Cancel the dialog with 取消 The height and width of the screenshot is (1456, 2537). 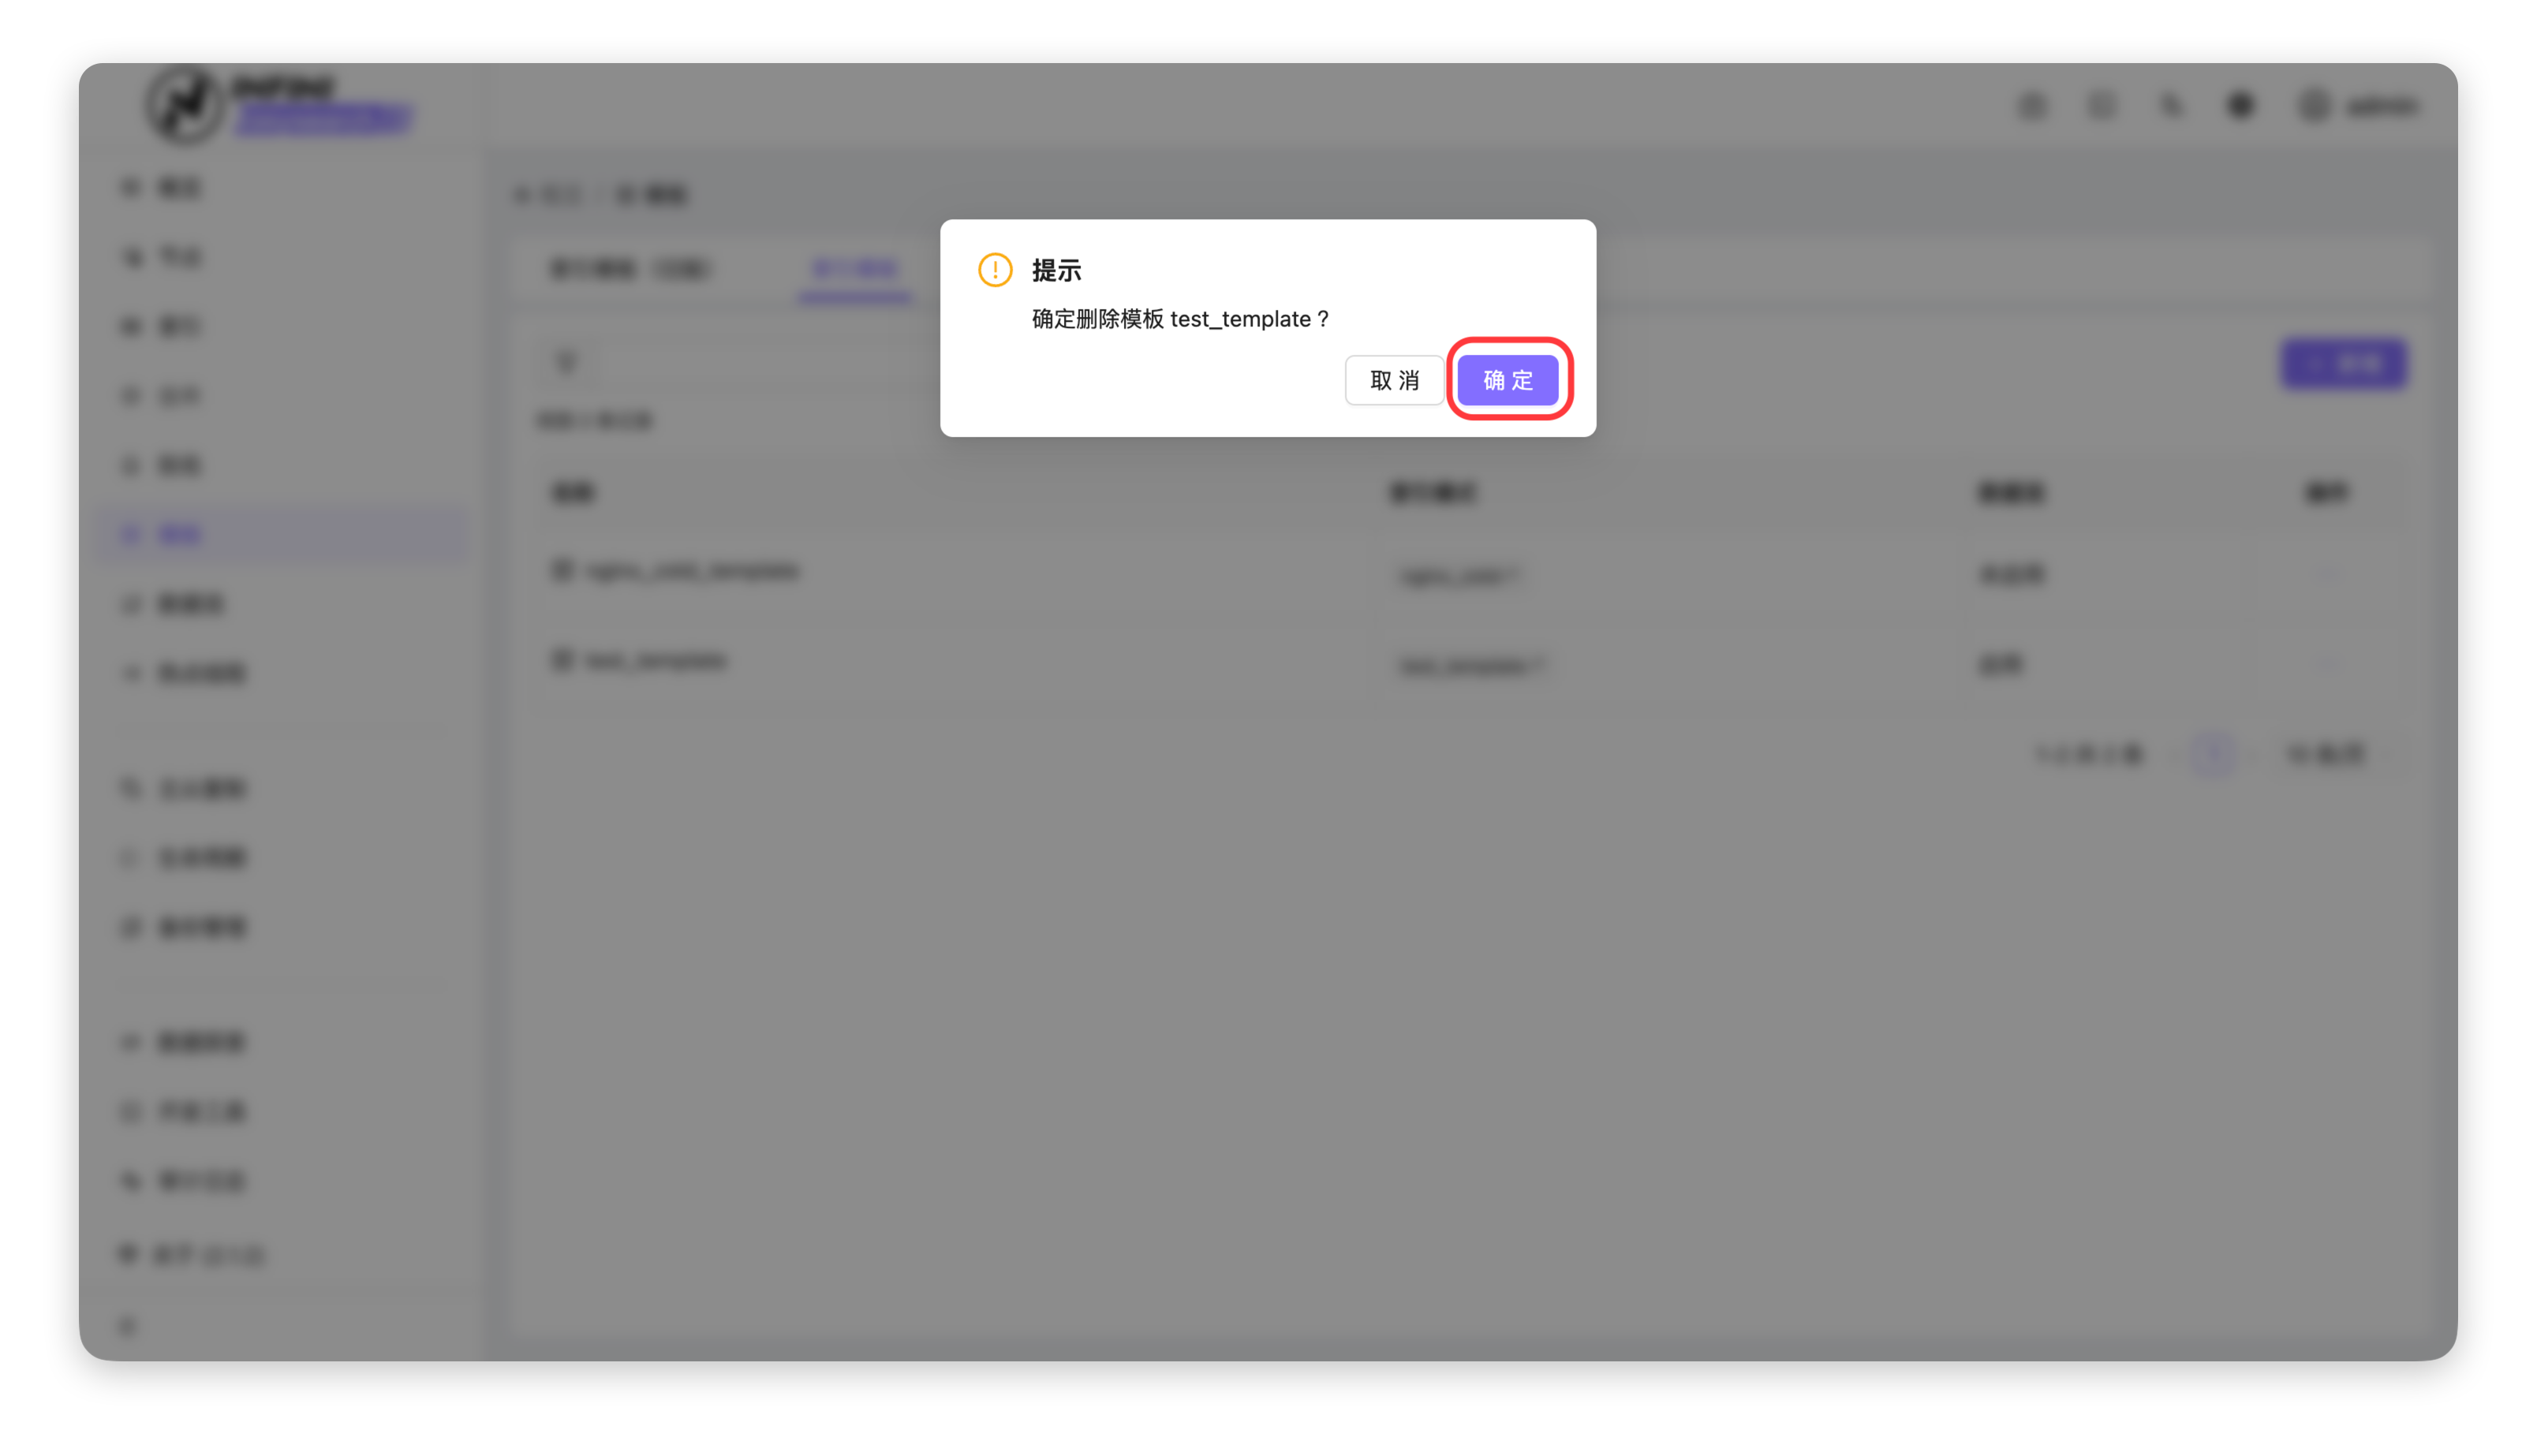tap(1394, 380)
